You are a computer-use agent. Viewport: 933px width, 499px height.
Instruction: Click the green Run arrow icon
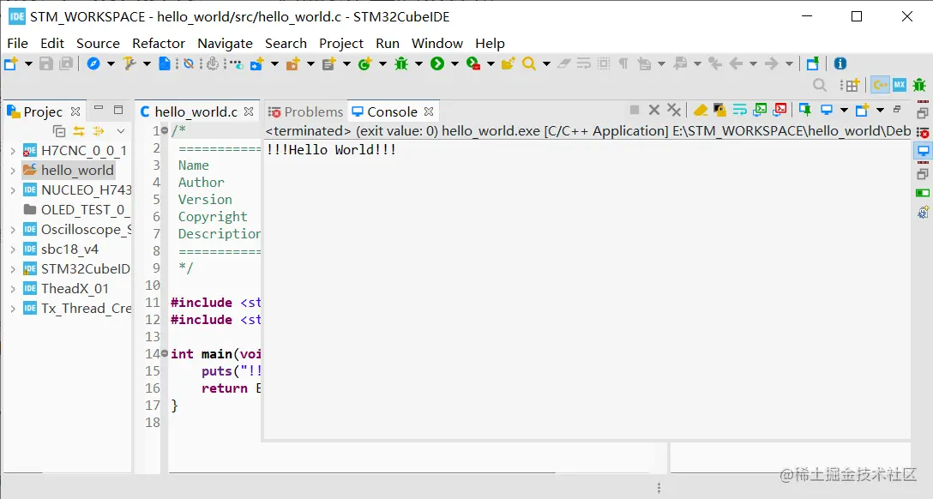(x=437, y=63)
